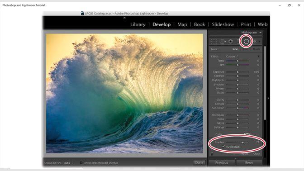Collapse the Histogram panel triangle

coord(261,33)
